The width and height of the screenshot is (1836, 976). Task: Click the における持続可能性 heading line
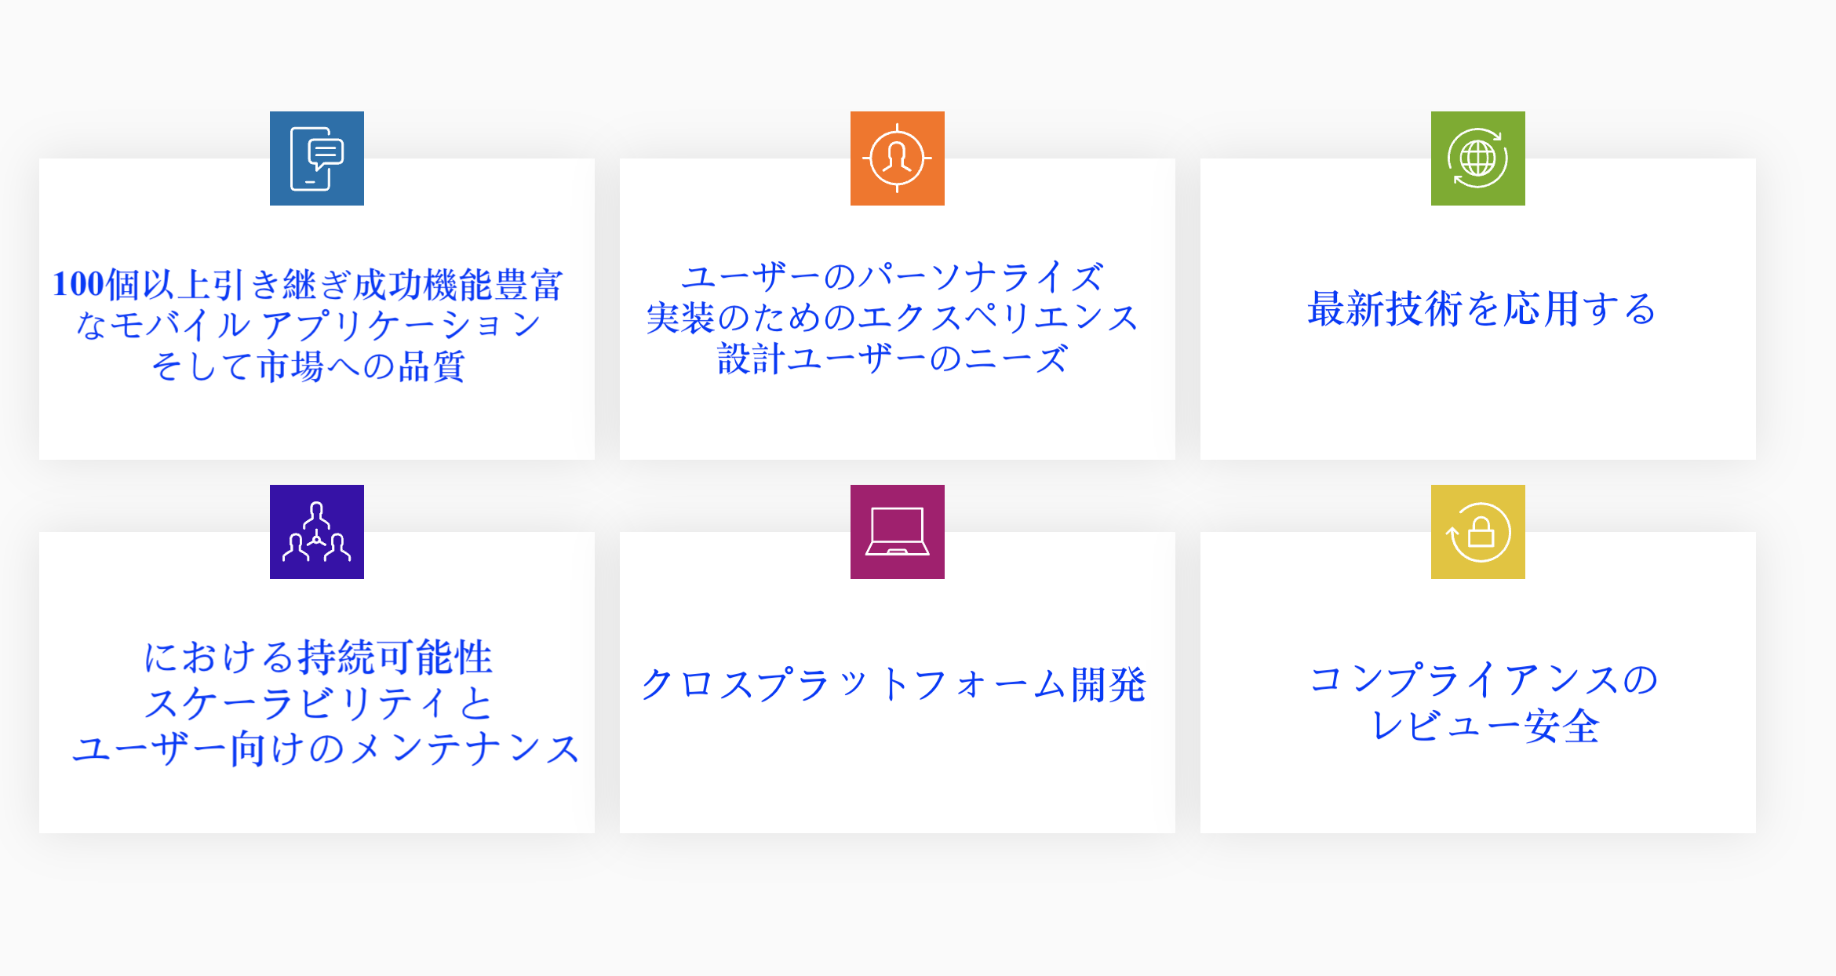[318, 657]
